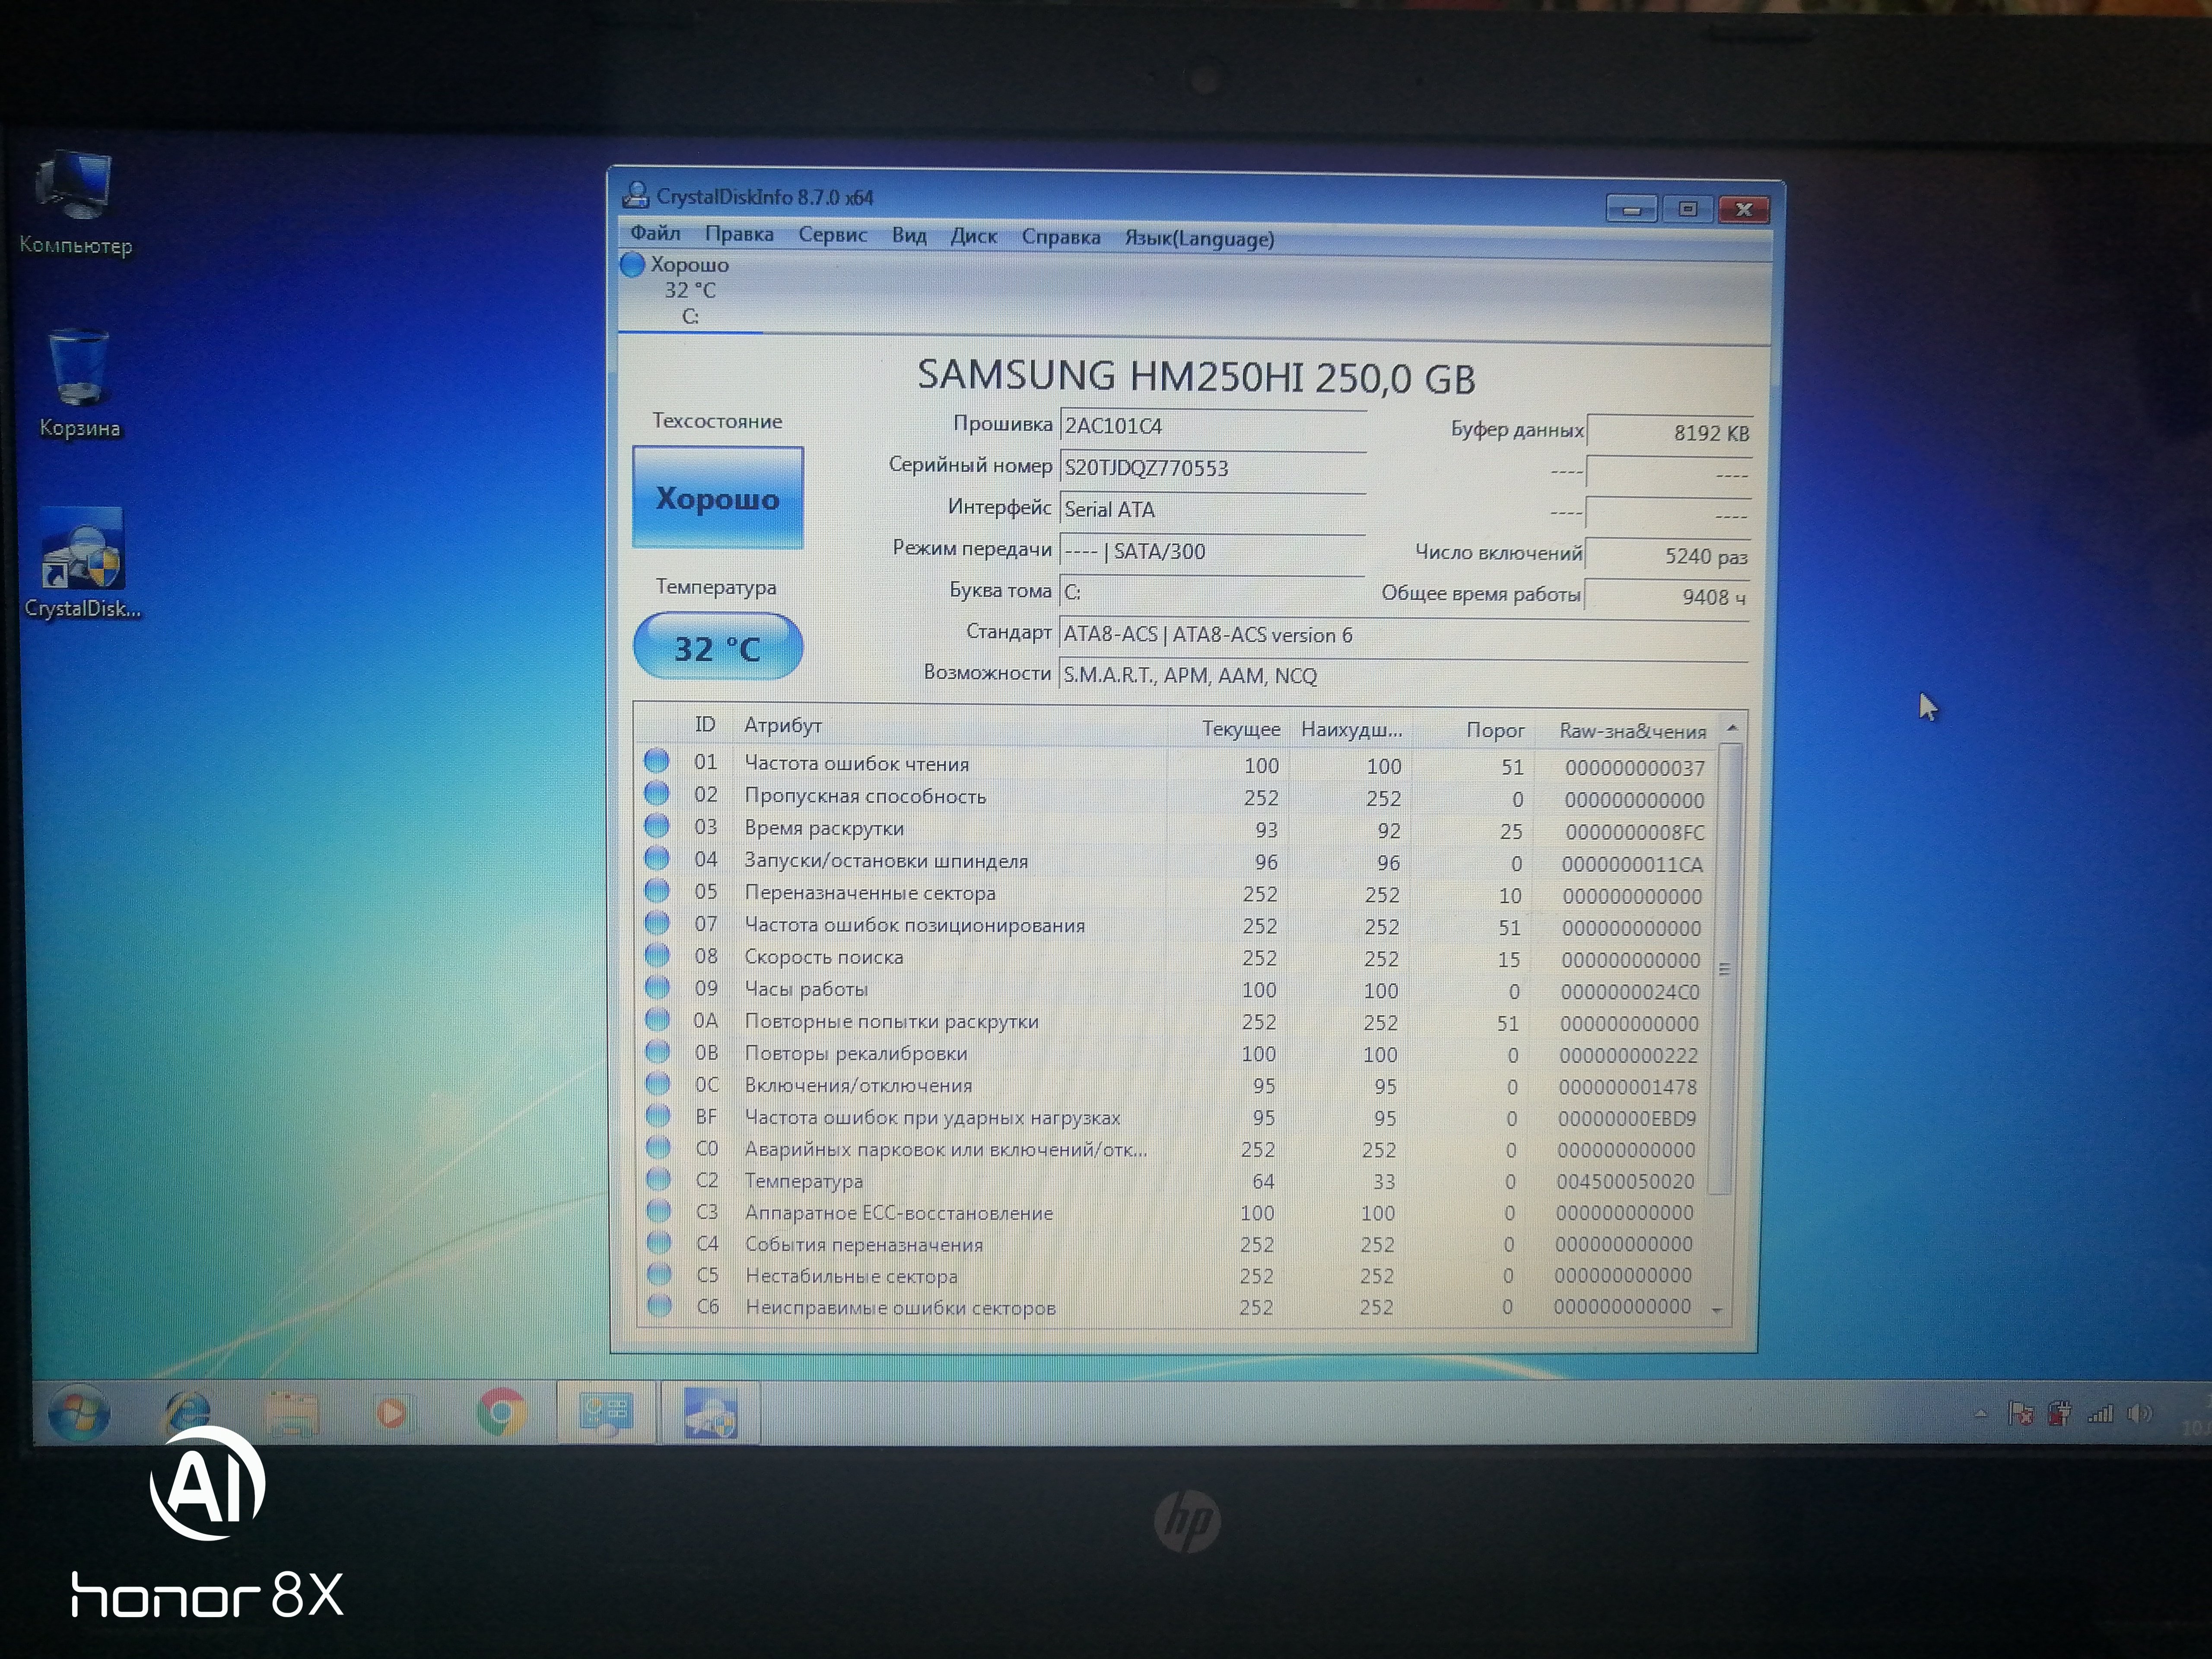
Task: Click the network signal tray icon
Action: 2100,1413
